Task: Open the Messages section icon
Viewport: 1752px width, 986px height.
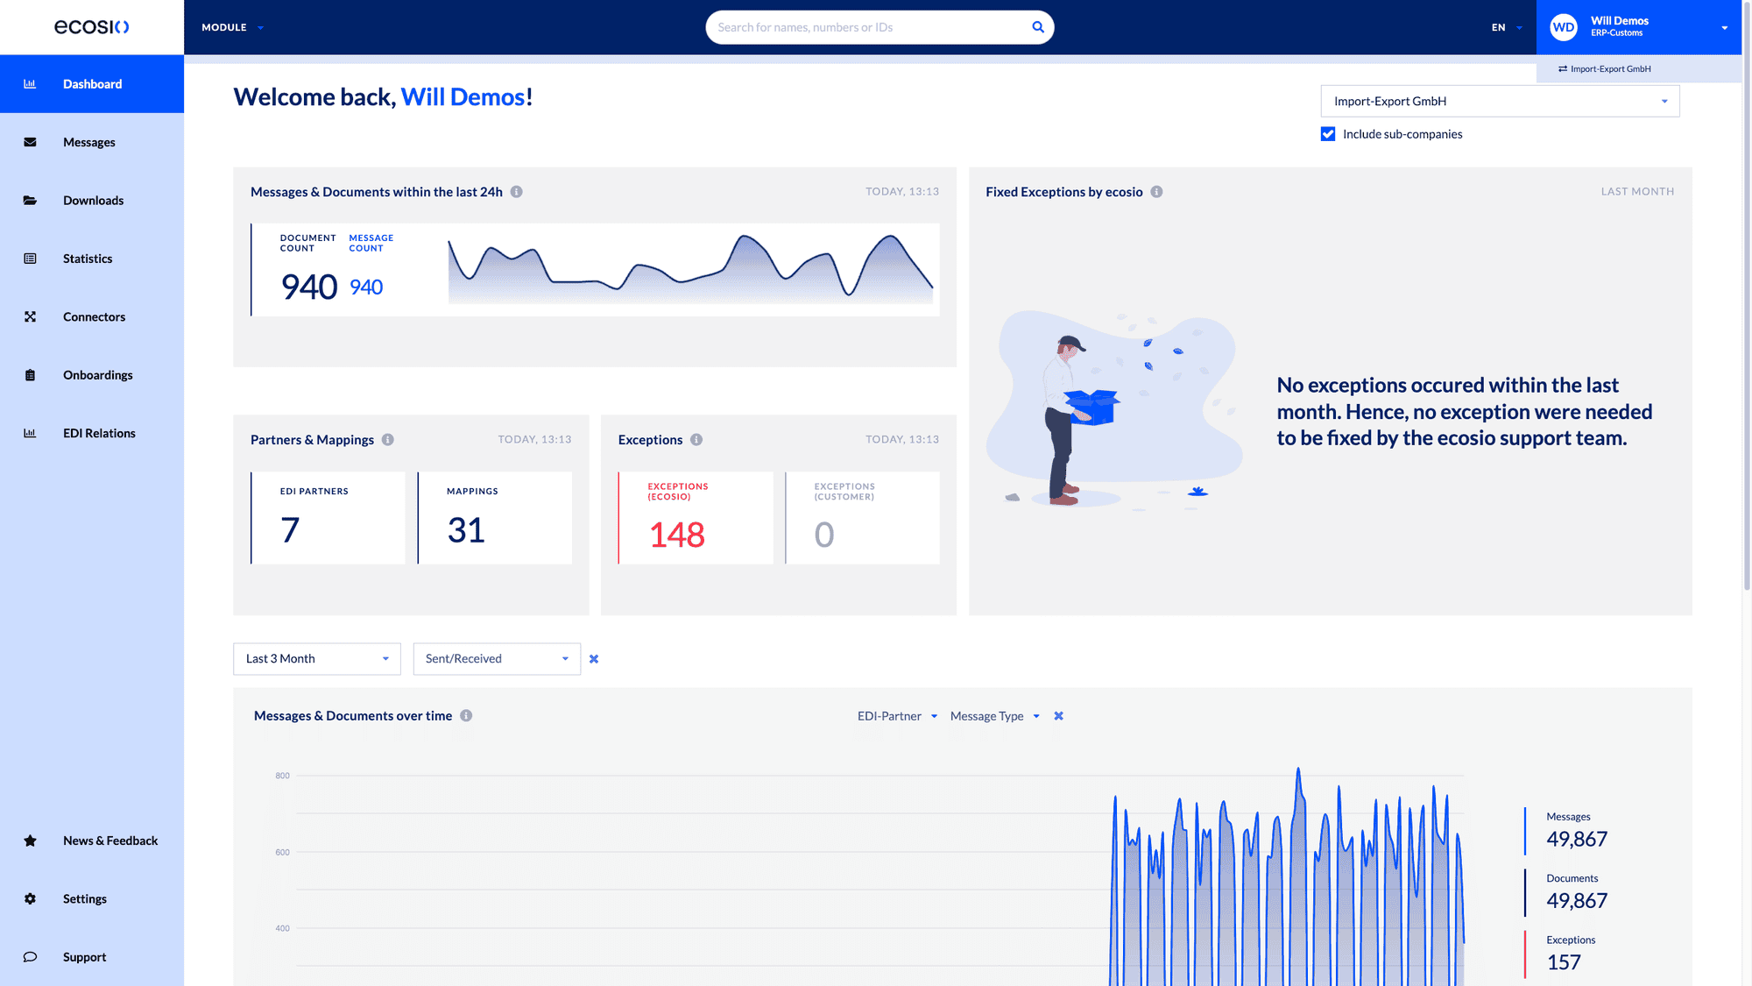Action: pyautogui.click(x=31, y=141)
